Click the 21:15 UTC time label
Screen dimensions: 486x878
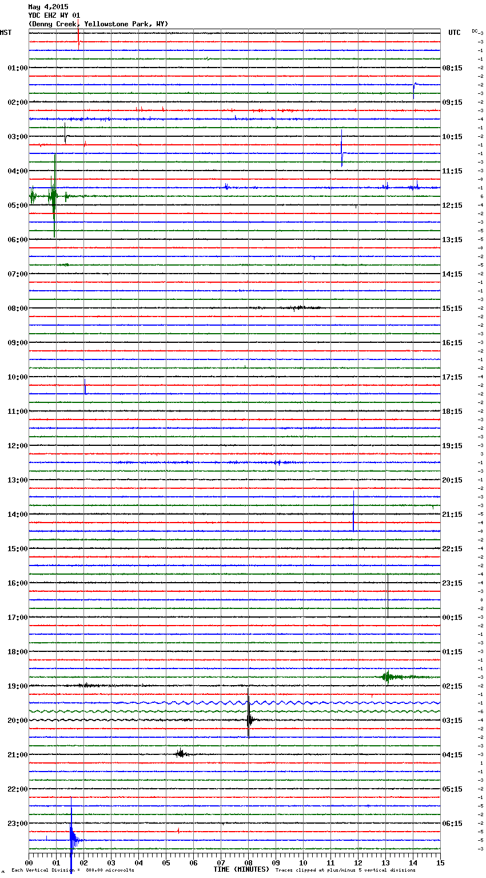pos(452,515)
